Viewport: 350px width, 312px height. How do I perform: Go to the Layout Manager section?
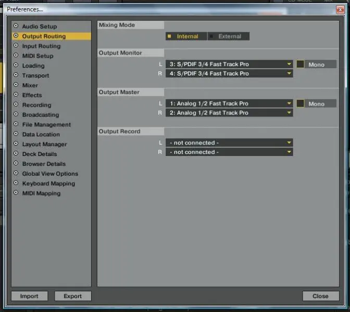(x=44, y=144)
